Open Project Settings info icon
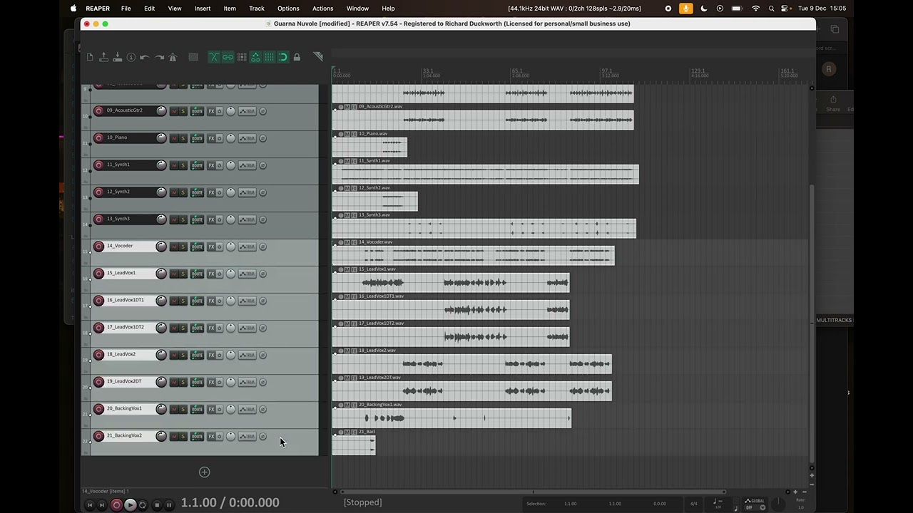The height and width of the screenshot is (513, 913). (x=131, y=57)
